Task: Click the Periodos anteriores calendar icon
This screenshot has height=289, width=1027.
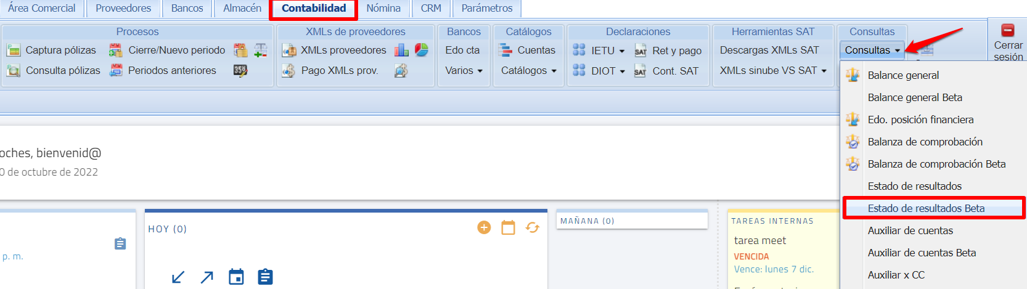Action: tap(116, 70)
